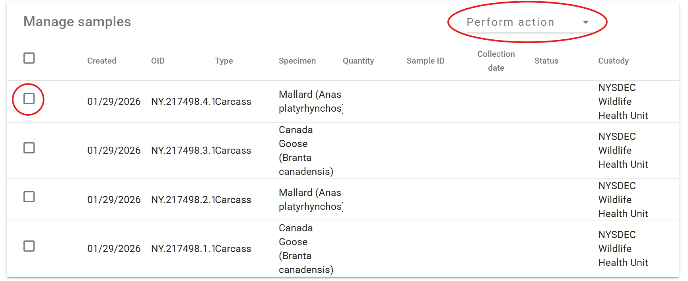Click the Sample ID column header
The image size is (688, 281).
(x=425, y=60)
